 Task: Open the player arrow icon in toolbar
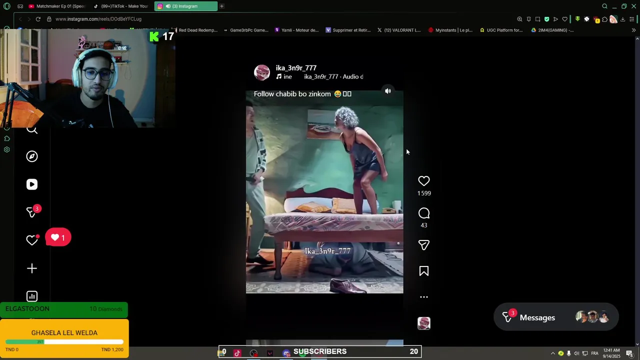[x=555, y=19]
